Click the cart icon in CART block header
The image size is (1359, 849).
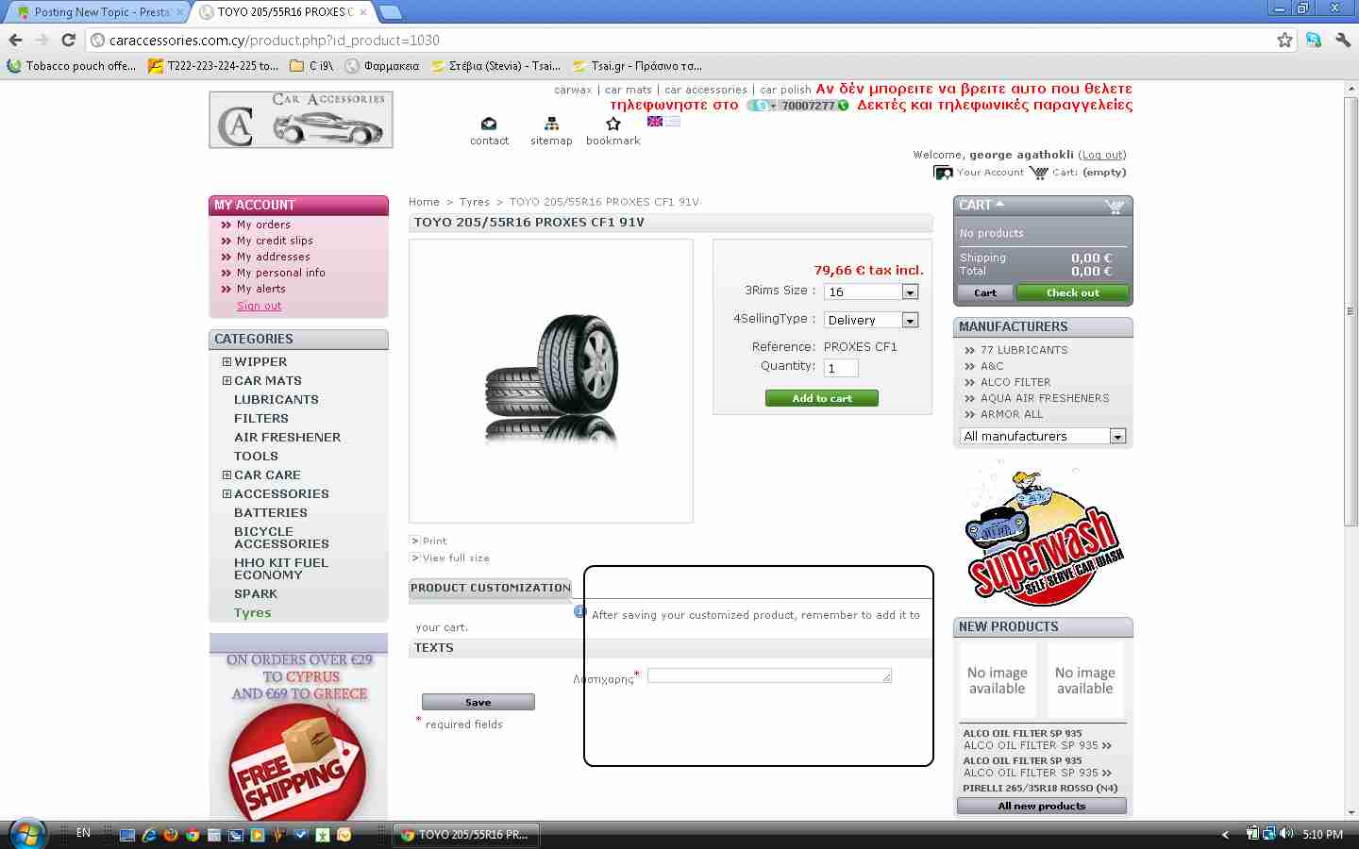pyautogui.click(x=1114, y=206)
